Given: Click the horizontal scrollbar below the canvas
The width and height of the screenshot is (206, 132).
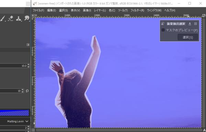Looking at the screenshot, I should pos(119,130).
